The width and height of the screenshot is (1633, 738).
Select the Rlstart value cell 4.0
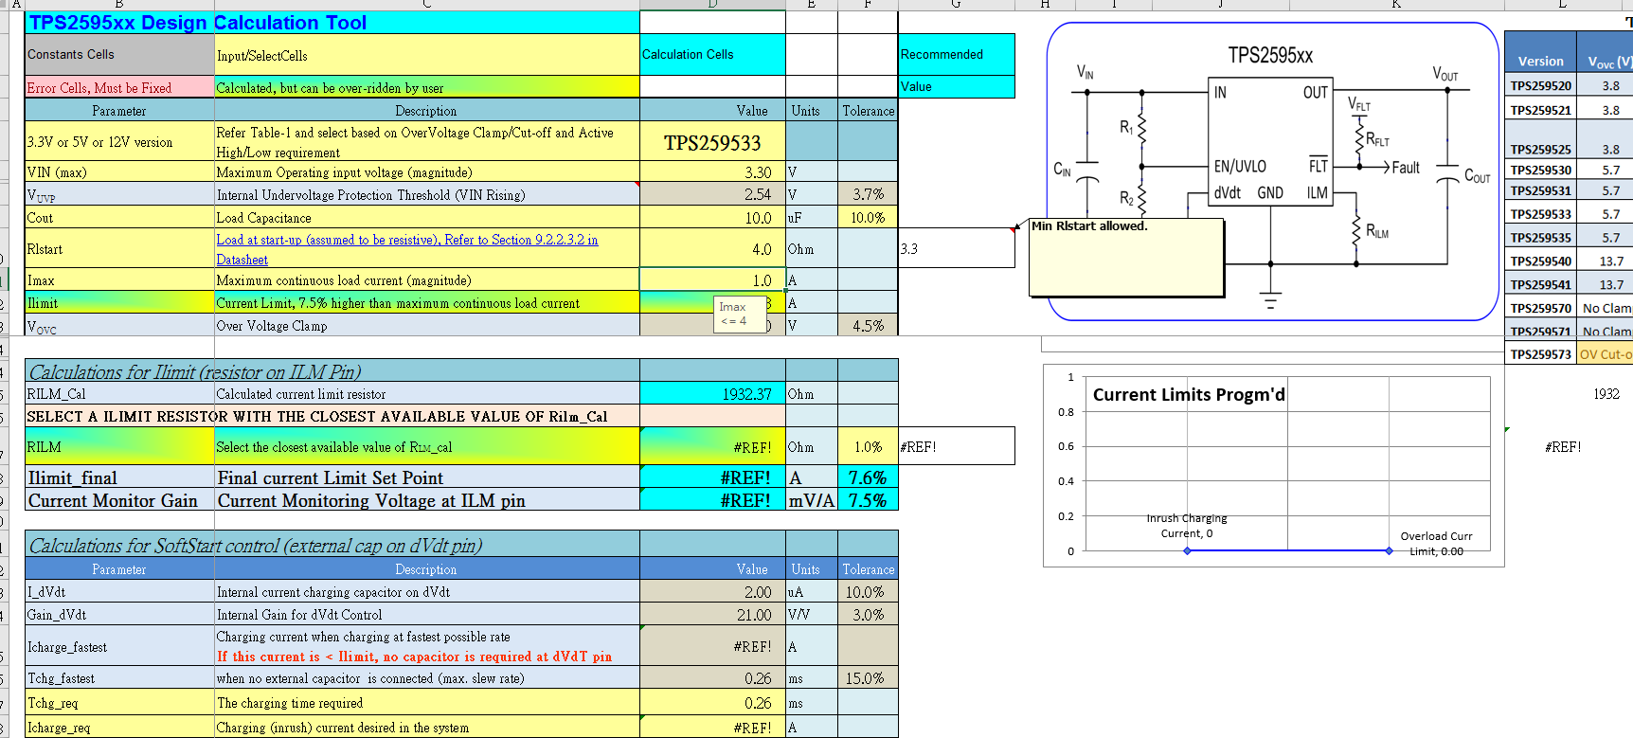pos(712,249)
